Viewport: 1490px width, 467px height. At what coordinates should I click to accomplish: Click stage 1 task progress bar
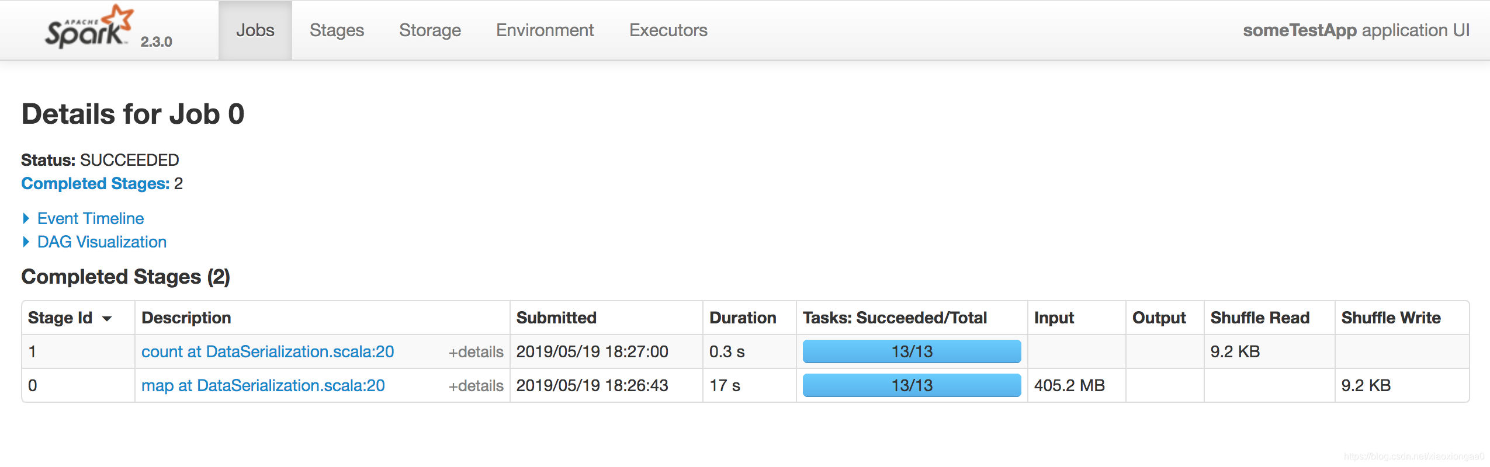(x=912, y=351)
